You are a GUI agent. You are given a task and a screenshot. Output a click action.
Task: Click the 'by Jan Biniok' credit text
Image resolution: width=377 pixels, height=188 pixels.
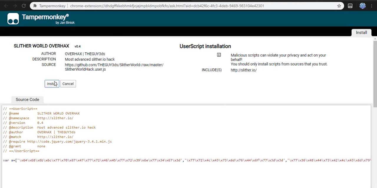(65, 23)
